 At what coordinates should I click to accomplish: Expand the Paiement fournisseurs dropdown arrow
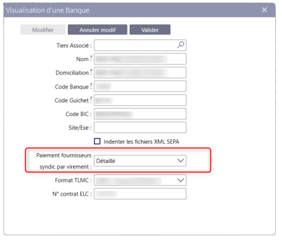coord(180,161)
